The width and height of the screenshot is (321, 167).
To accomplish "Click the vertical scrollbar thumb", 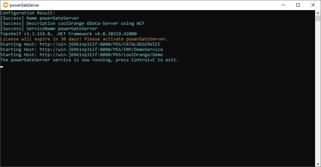I will click(318, 18).
